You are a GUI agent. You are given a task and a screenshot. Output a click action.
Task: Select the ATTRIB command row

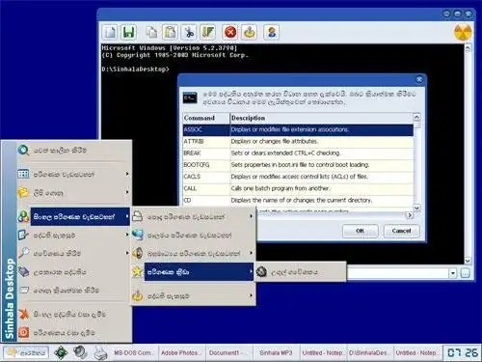pyautogui.click(x=298, y=142)
